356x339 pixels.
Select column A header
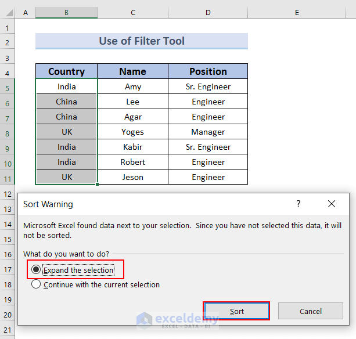[26, 13]
